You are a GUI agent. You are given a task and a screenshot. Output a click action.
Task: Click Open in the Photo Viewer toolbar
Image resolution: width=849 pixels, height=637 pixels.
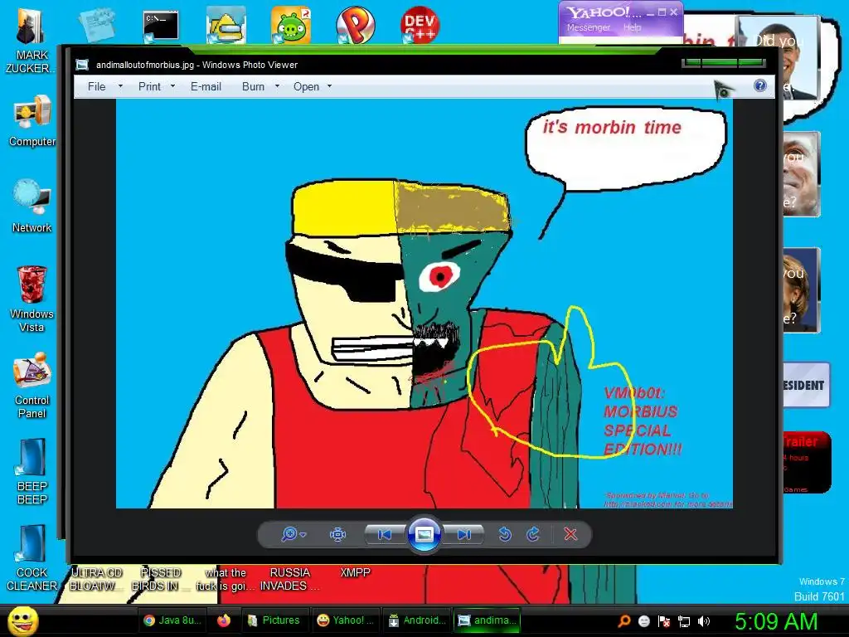[306, 86]
